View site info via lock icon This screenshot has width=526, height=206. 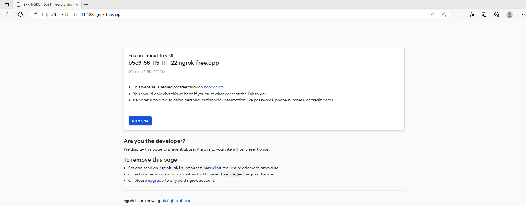click(x=36, y=14)
